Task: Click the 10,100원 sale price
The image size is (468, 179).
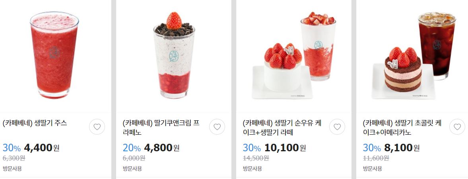Action: [x=285, y=147]
